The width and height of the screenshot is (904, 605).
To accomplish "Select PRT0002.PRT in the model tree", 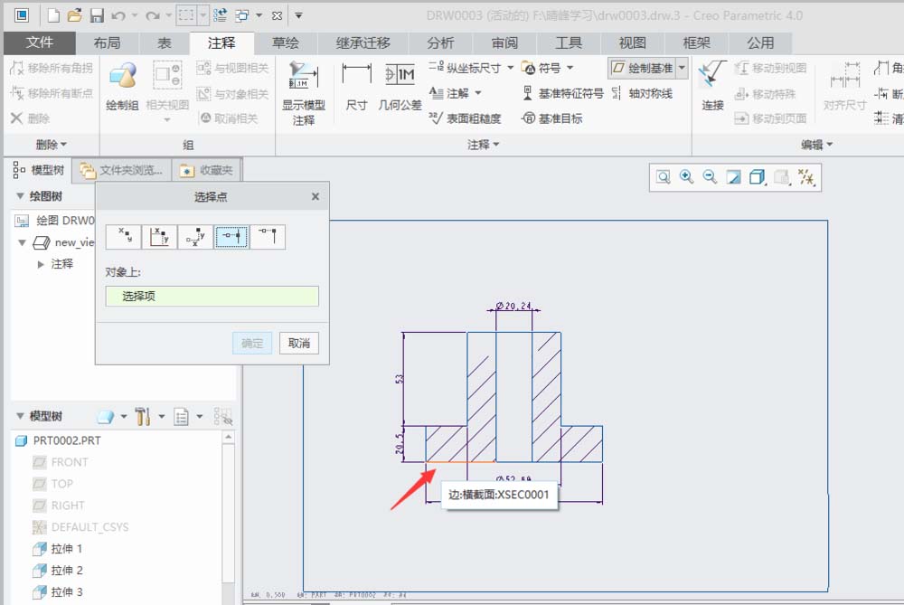I will click(67, 440).
